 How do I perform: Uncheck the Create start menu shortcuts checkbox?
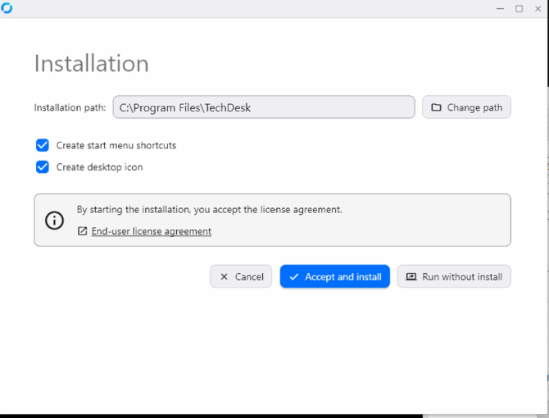pos(43,145)
